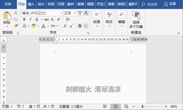
Task: Switch to the 插入 tab
Action: 31,4
